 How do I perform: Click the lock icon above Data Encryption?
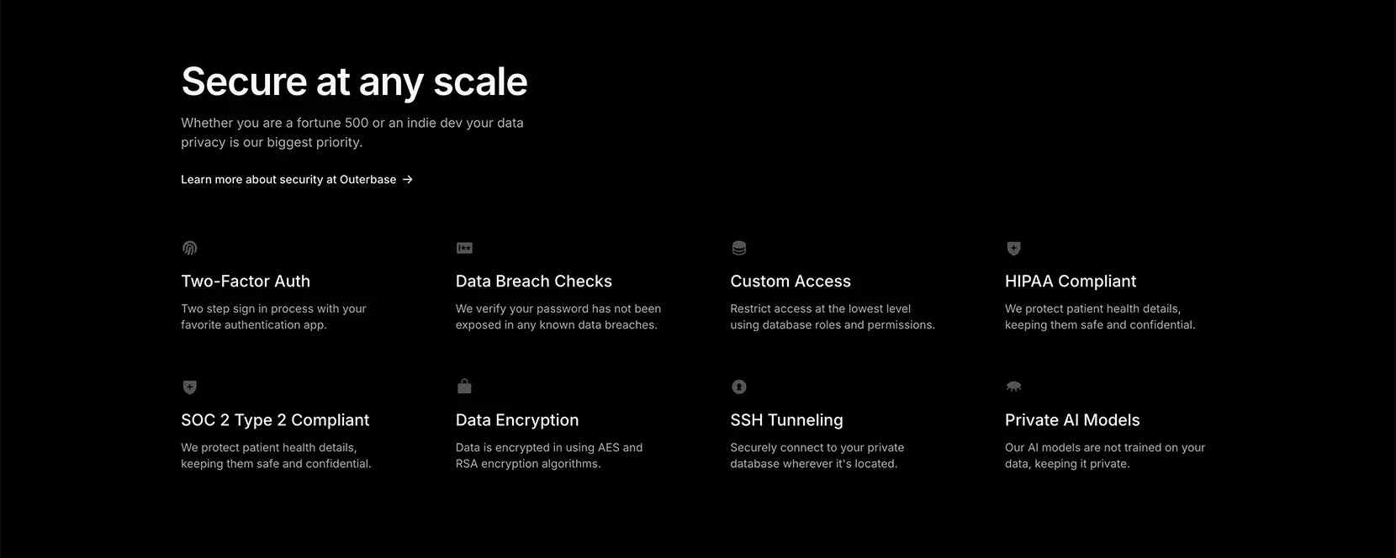(464, 386)
